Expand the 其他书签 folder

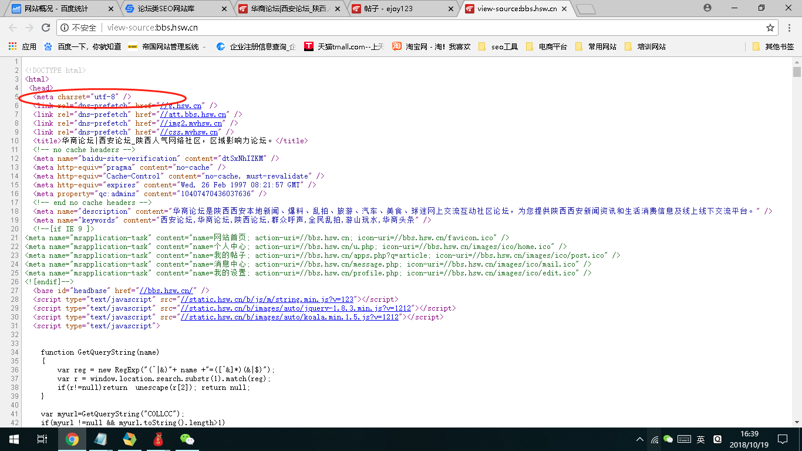(x=773, y=46)
